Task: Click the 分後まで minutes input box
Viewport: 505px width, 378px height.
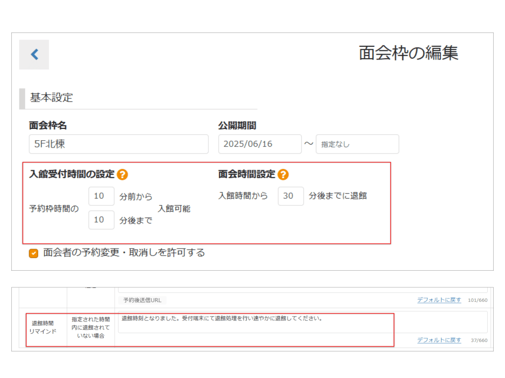Action: click(101, 220)
